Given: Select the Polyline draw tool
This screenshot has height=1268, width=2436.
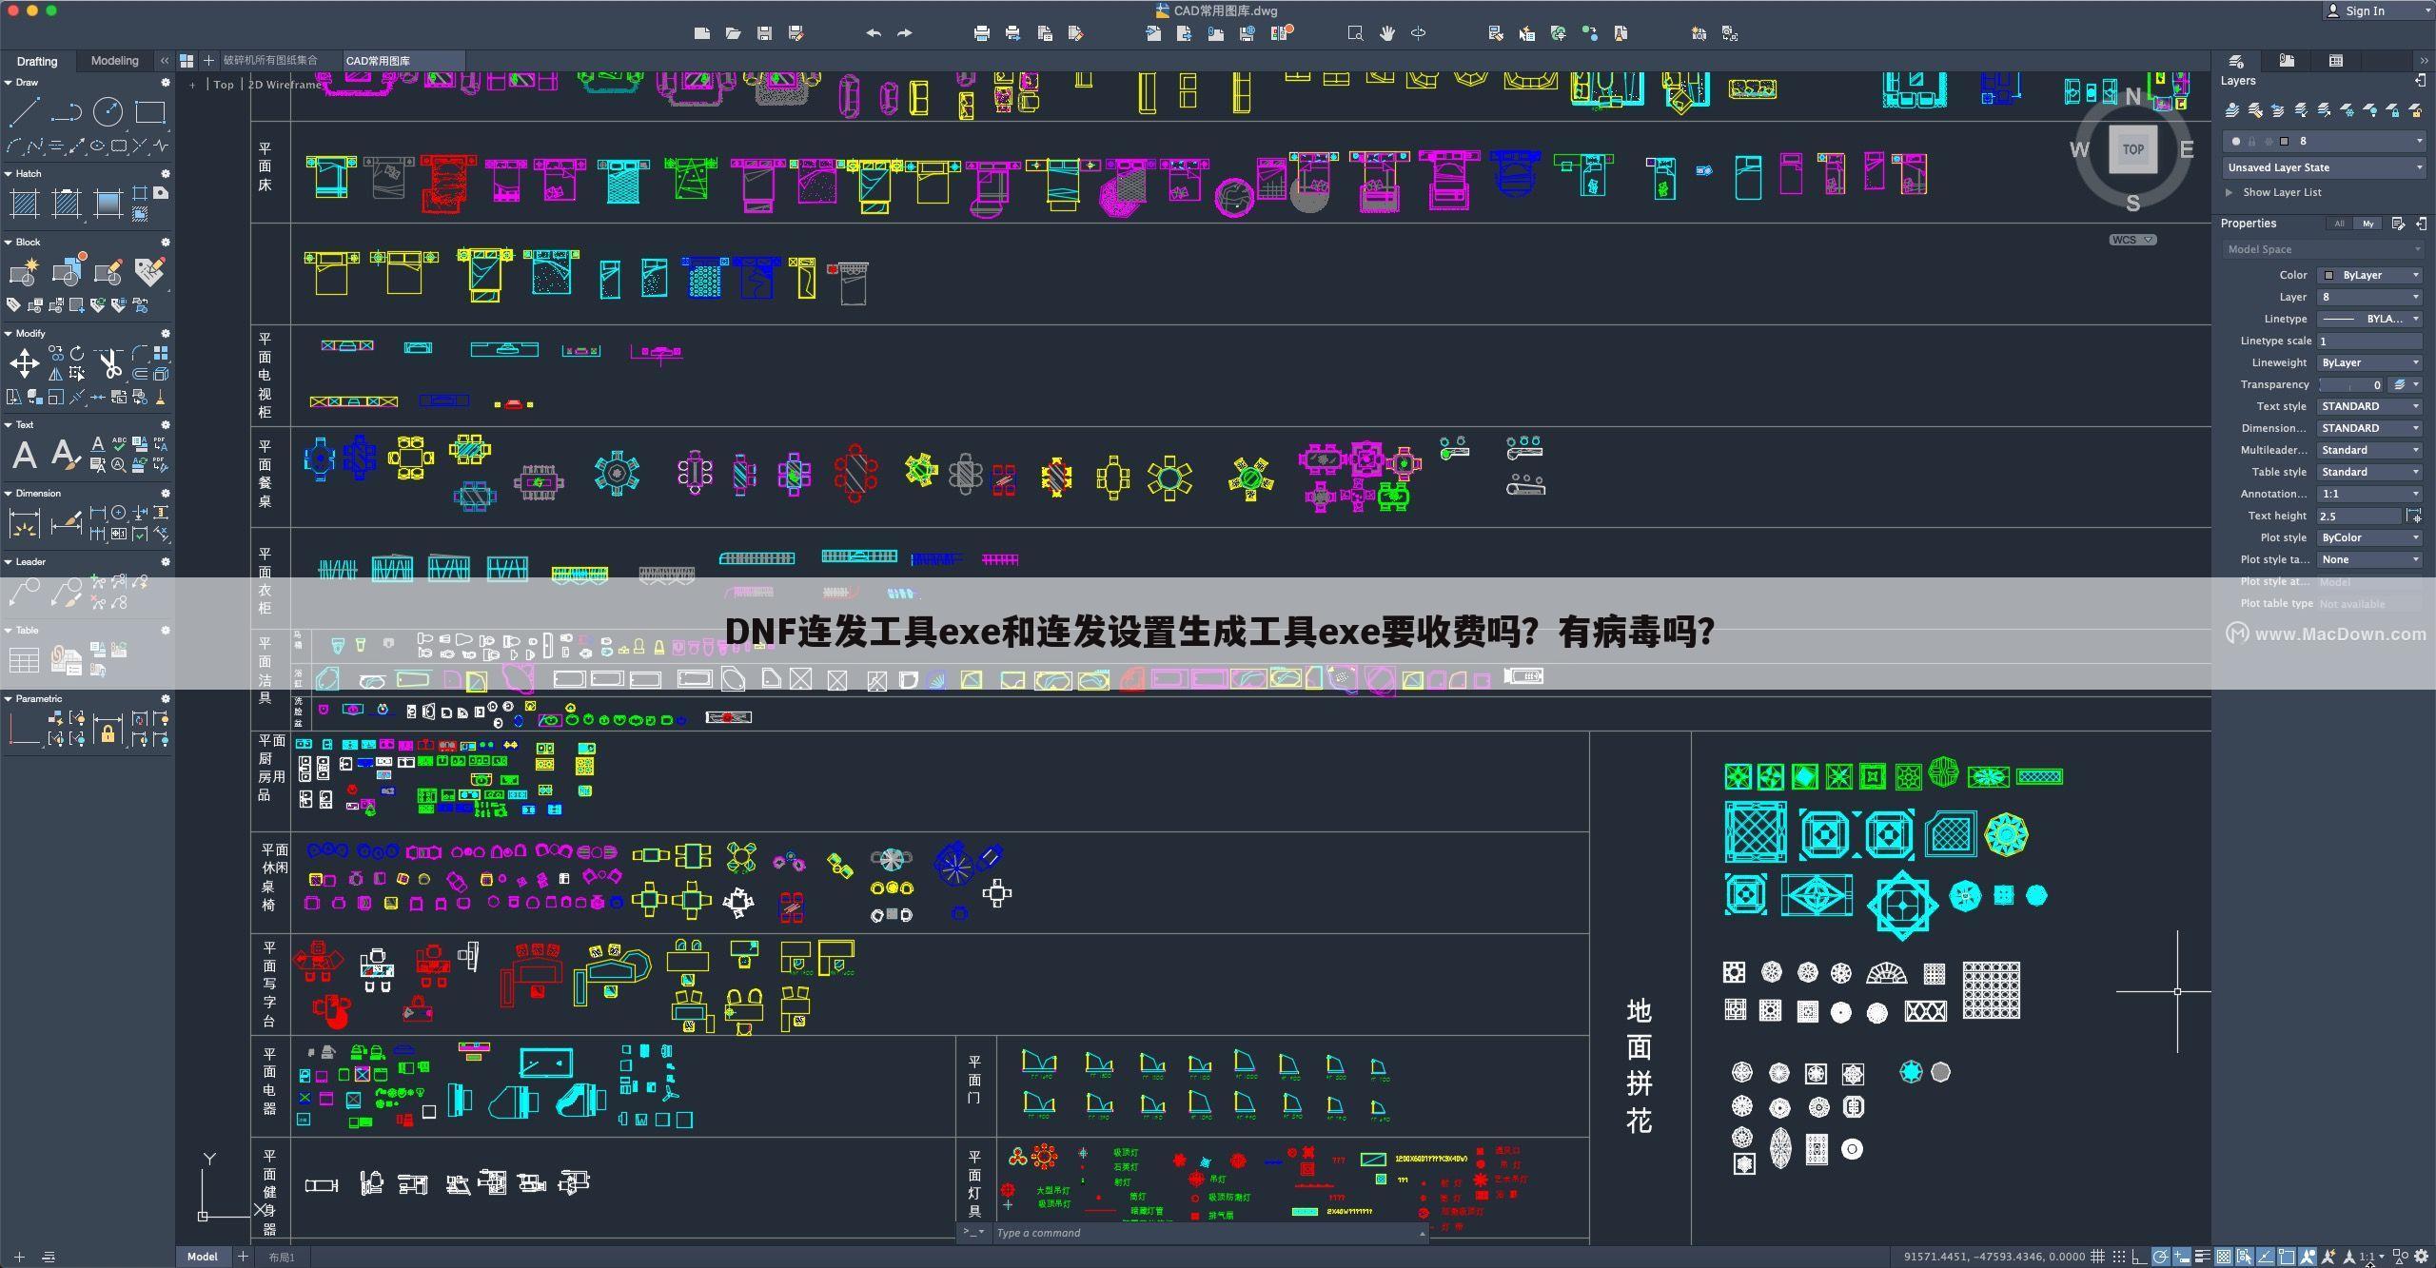Looking at the screenshot, I should coord(66,112).
